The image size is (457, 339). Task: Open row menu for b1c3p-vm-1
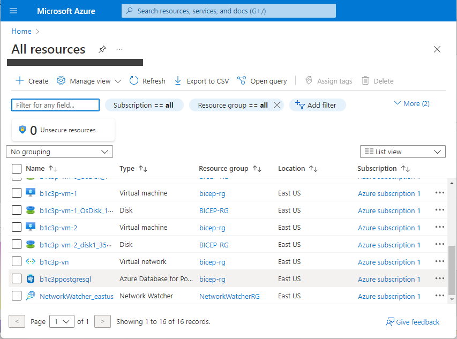(439, 193)
